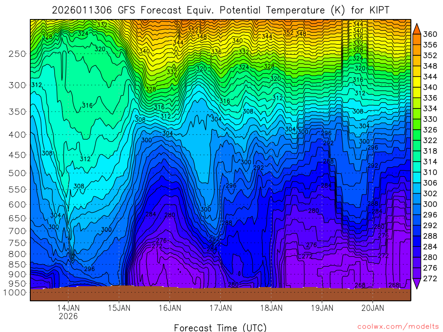Click the 322 value on the color legend
Viewport: 443px width, 332px height.
point(430,140)
